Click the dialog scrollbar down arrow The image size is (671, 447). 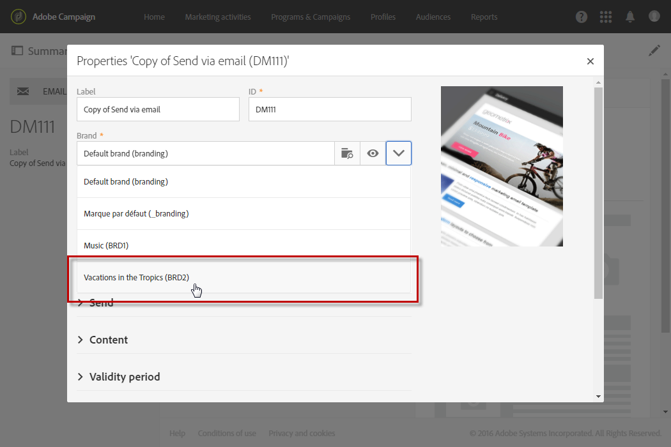598,397
